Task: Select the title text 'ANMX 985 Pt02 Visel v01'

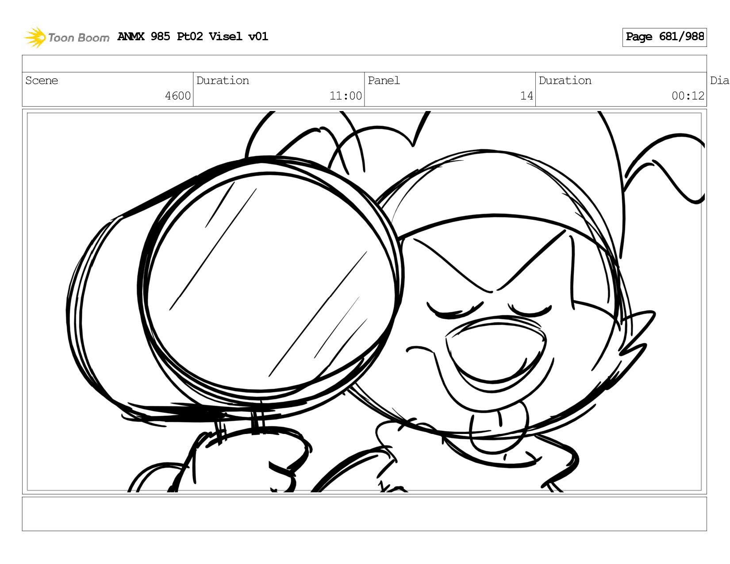Action: 193,36
